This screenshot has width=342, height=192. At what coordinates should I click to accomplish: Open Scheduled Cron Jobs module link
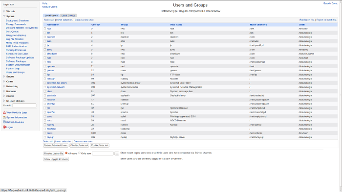pyautogui.click(x=17, y=54)
